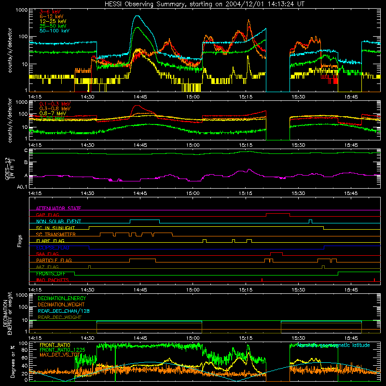
Task: Select the 50-100 keV legend label
Action: click(54, 31)
